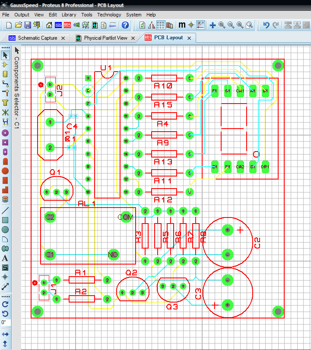Choose the Zone mode tool
This screenshot has width=311, height=350.
pos(6,103)
